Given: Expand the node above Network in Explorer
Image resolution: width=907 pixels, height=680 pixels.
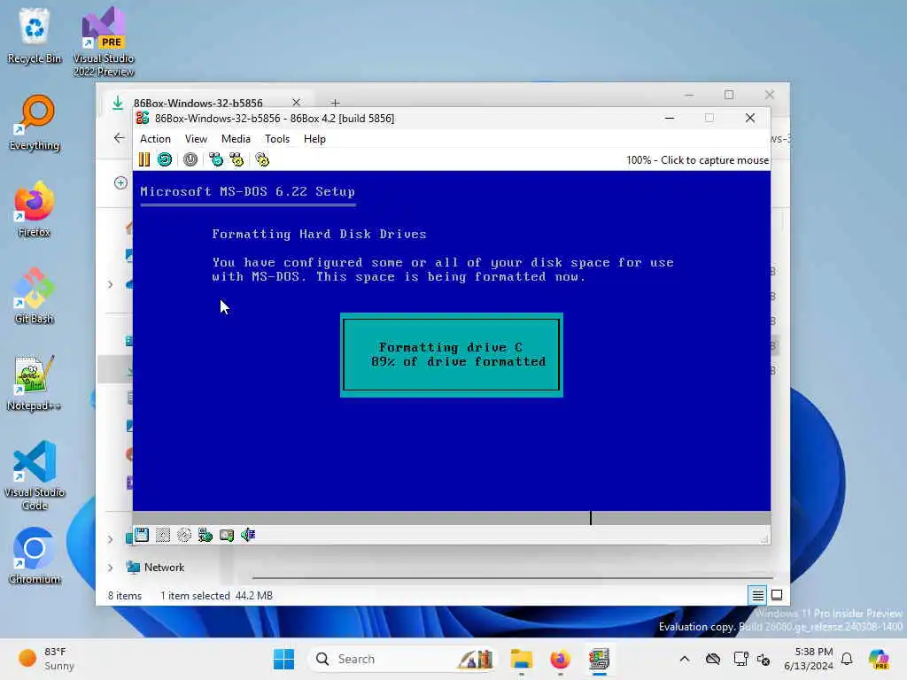Looking at the screenshot, I should [x=110, y=539].
